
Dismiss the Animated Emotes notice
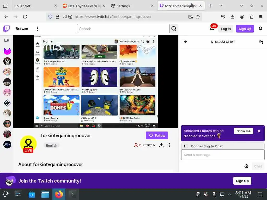(259, 131)
